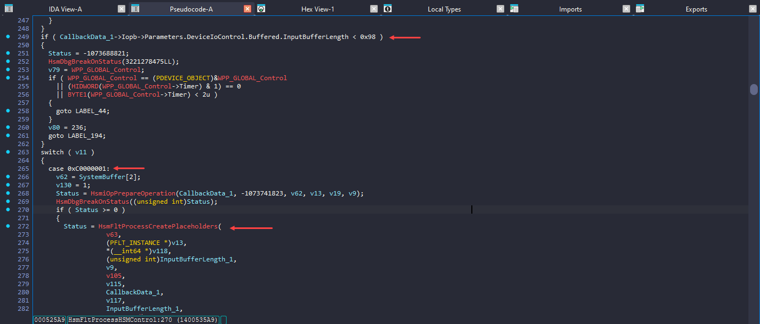Viewport: 760px width, 324px height.
Task: Toggle breakpoint dot on line 263
Action: pos(8,152)
